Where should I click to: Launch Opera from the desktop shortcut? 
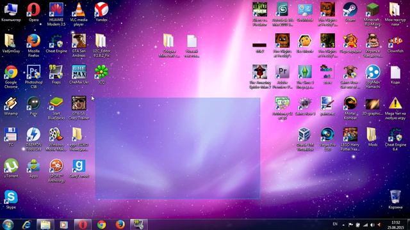pos(33,12)
